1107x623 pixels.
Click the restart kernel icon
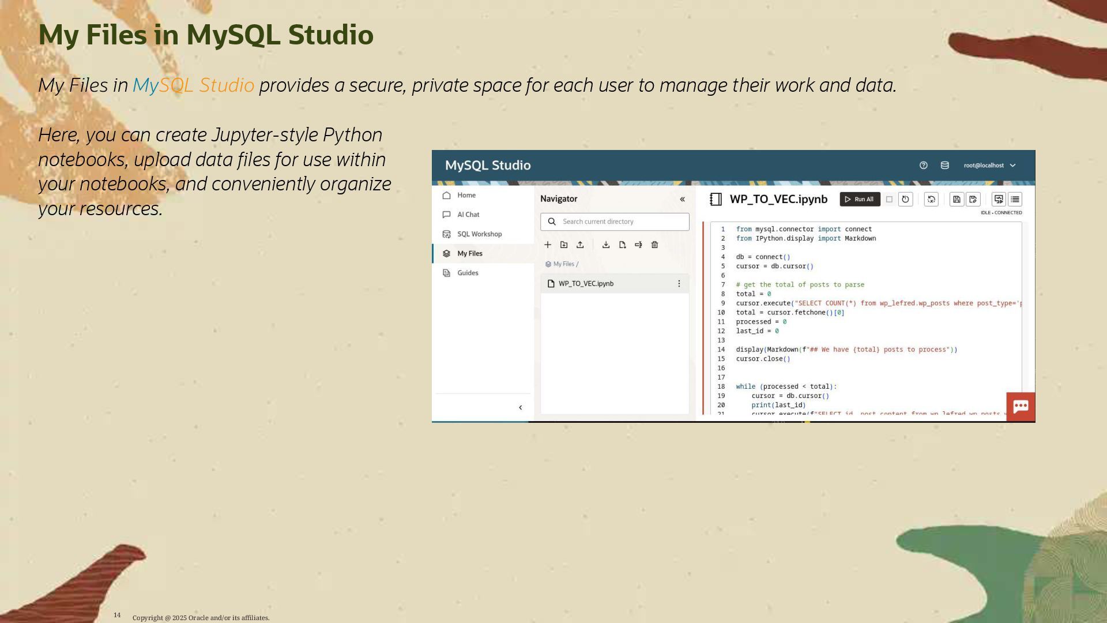pos(905,199)
